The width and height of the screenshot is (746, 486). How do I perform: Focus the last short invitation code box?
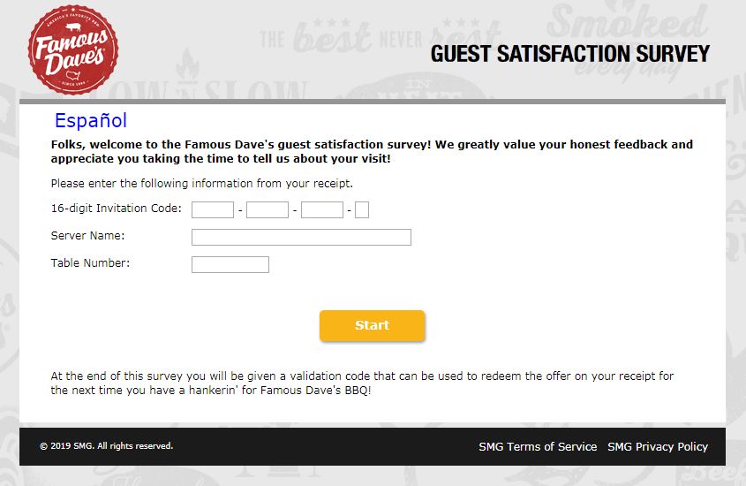(362, 209)
